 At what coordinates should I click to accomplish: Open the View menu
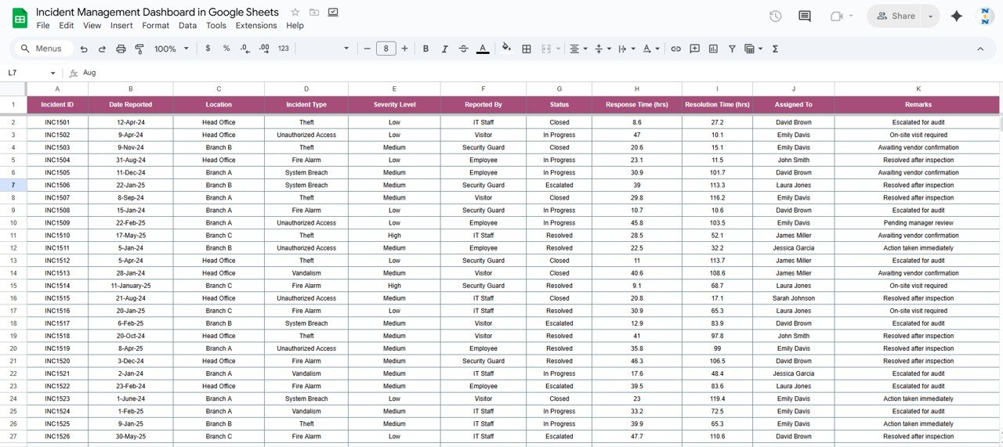[x=92, y=25]
